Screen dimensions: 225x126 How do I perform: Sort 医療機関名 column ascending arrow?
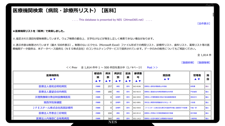click(x=51, y=79)
